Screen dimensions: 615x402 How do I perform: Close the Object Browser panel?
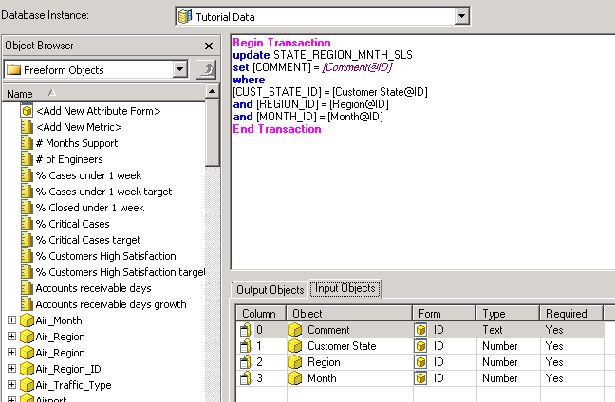click(x=209, y=46)
